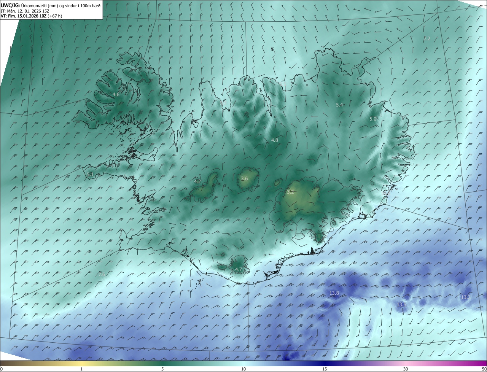487x372 pixels.
Task: Click the valid time line "VT: Fim. 15.01.2026 10Z (+67 h)"
Action: click(x=31, y=16)
